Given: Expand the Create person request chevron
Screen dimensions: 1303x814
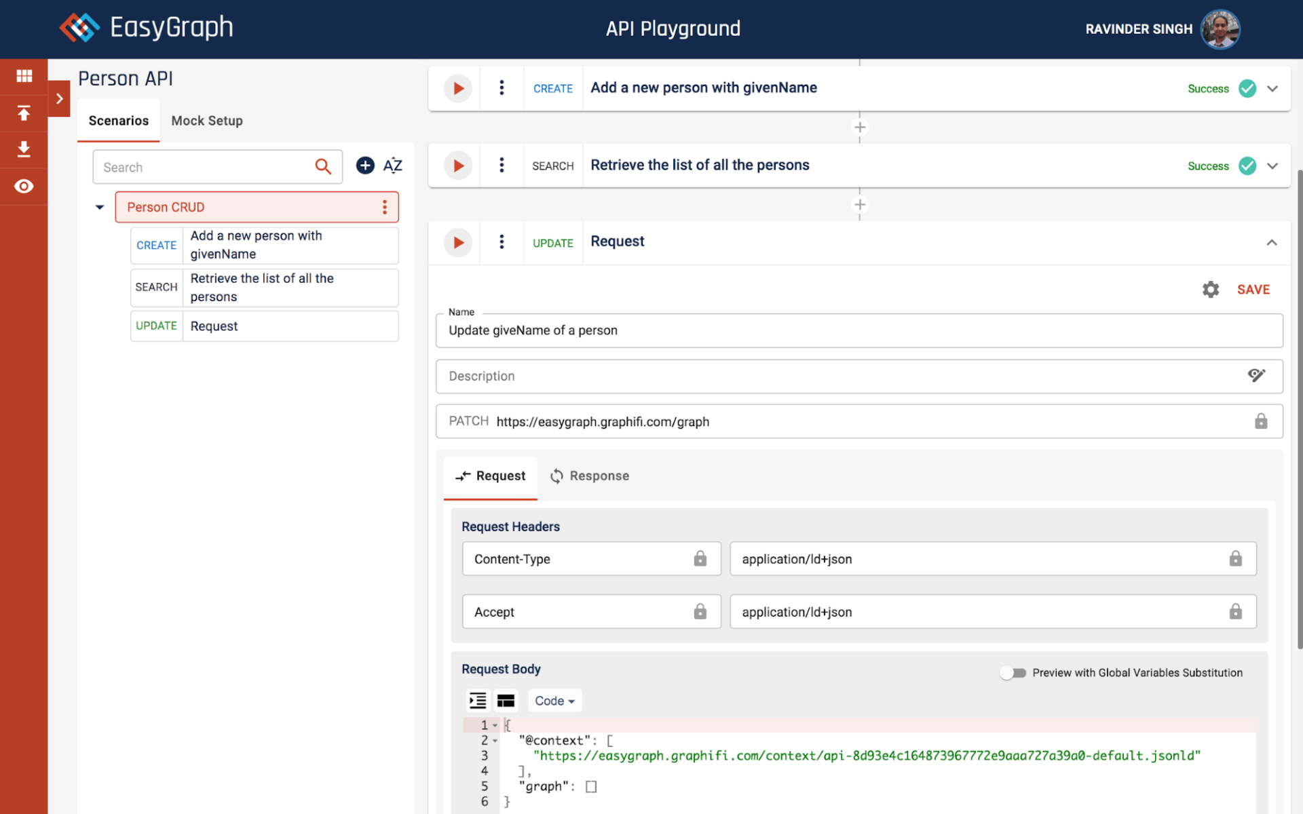Looking at the screenshot, I should tap(1272, 88).
